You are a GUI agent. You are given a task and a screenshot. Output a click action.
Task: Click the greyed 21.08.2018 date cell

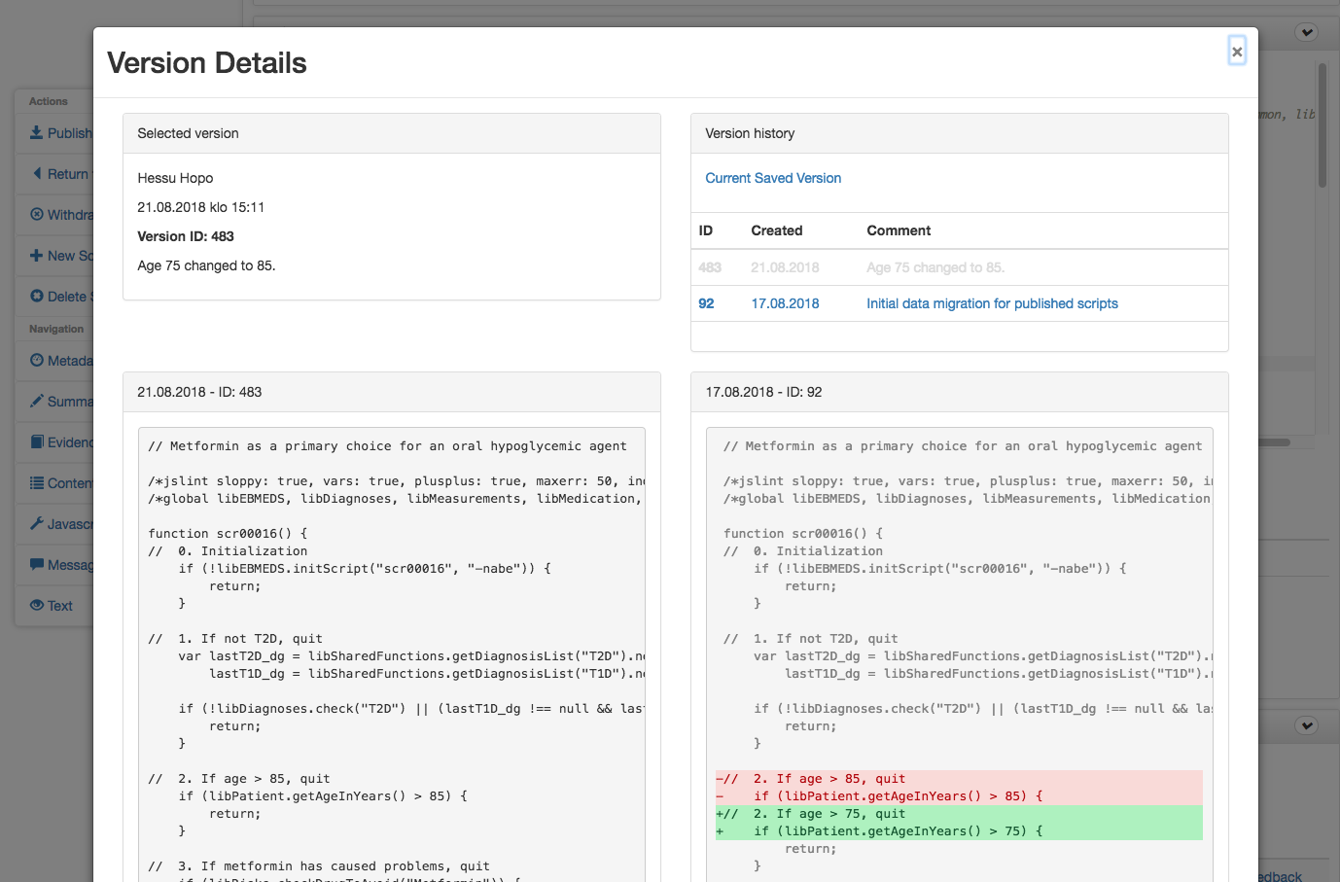pos(785,267)
